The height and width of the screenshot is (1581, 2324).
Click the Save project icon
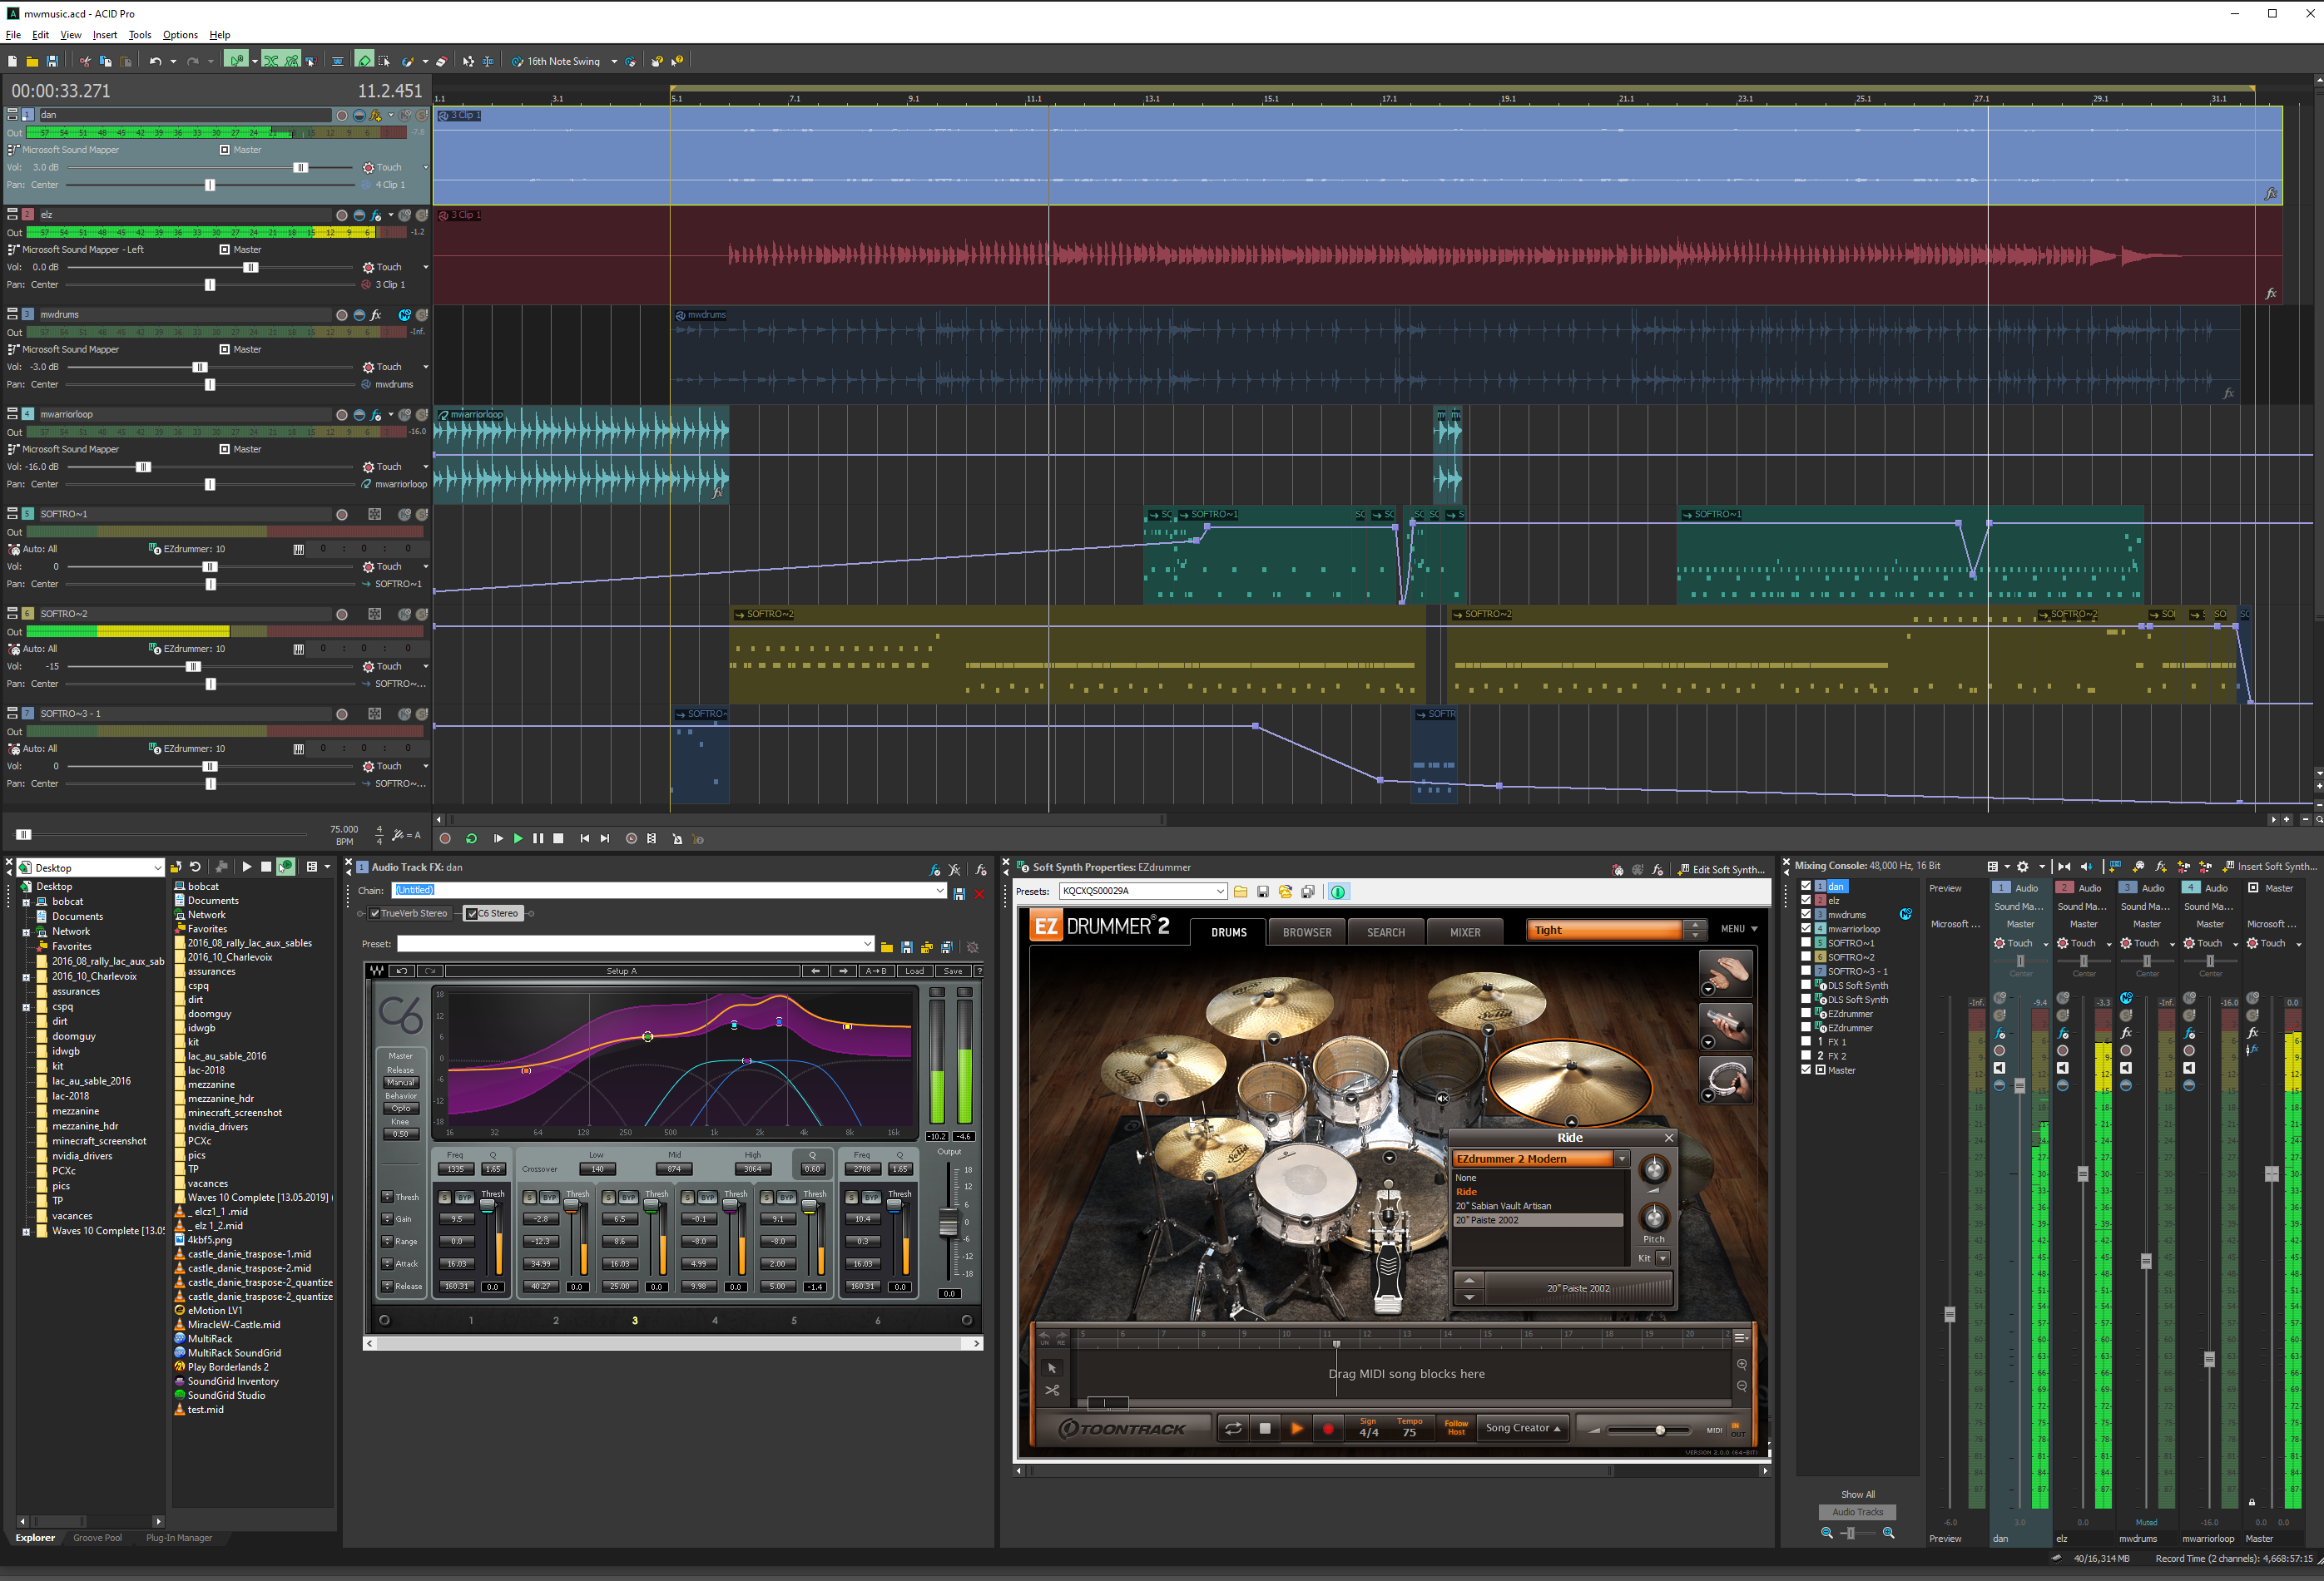pos(52,61)
